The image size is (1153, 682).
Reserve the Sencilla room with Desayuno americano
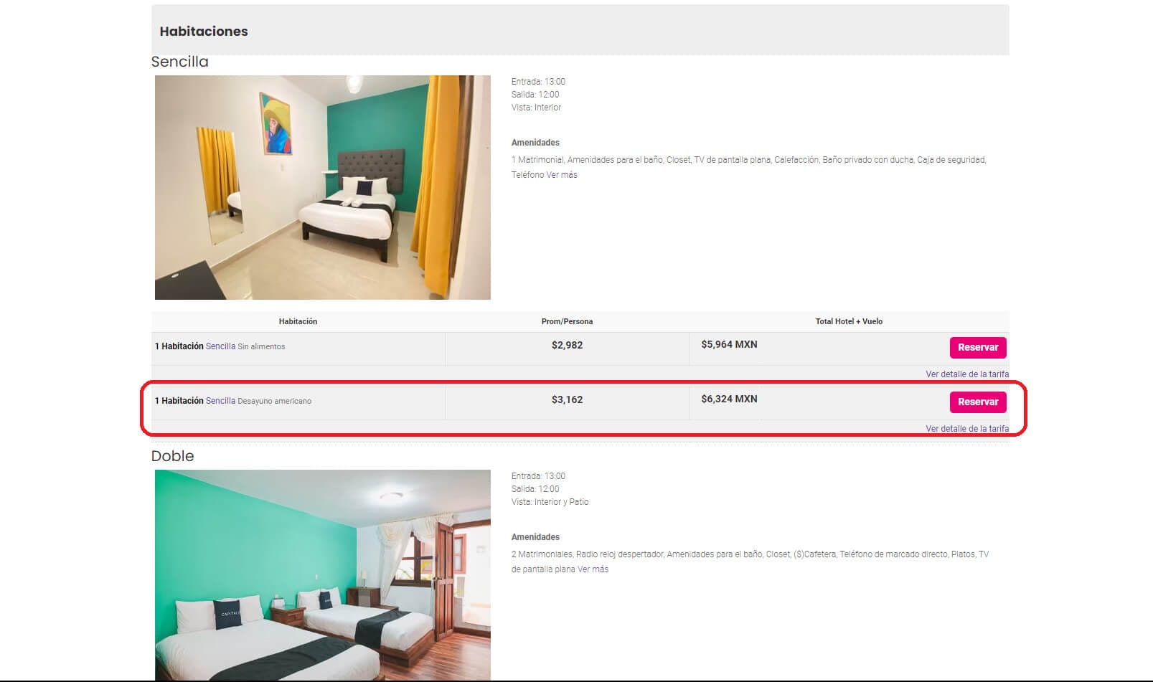pyautogui.click(x=977, y=402)
